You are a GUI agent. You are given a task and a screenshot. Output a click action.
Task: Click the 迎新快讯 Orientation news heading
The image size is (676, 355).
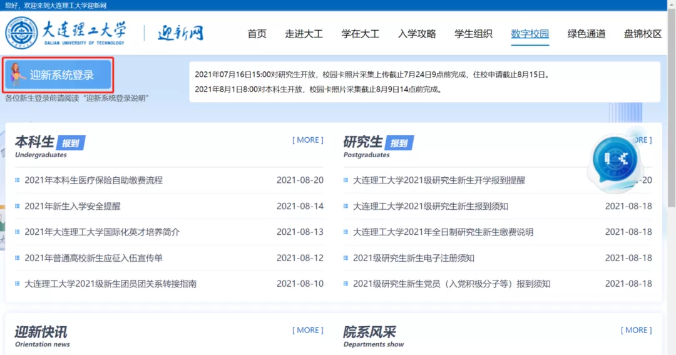(x=43, y=336)
